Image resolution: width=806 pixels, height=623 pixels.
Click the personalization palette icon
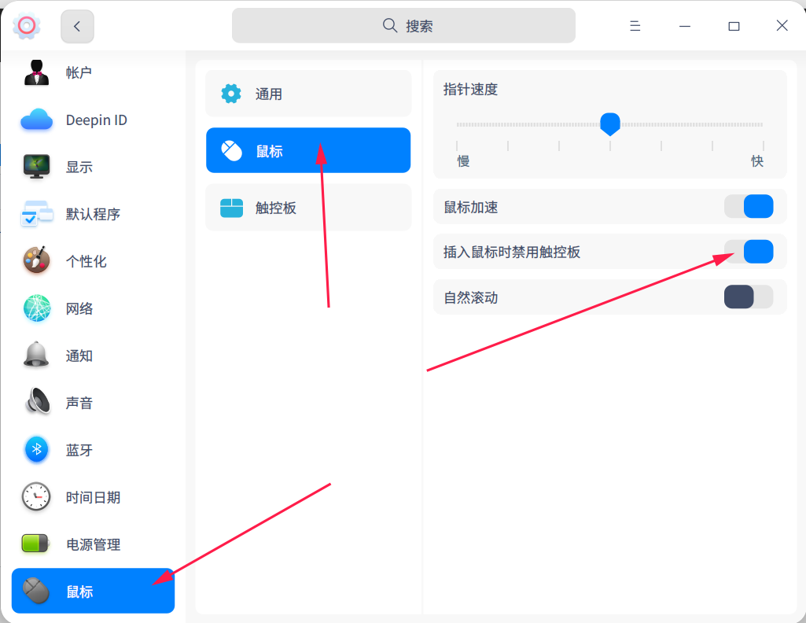point(36,260)
